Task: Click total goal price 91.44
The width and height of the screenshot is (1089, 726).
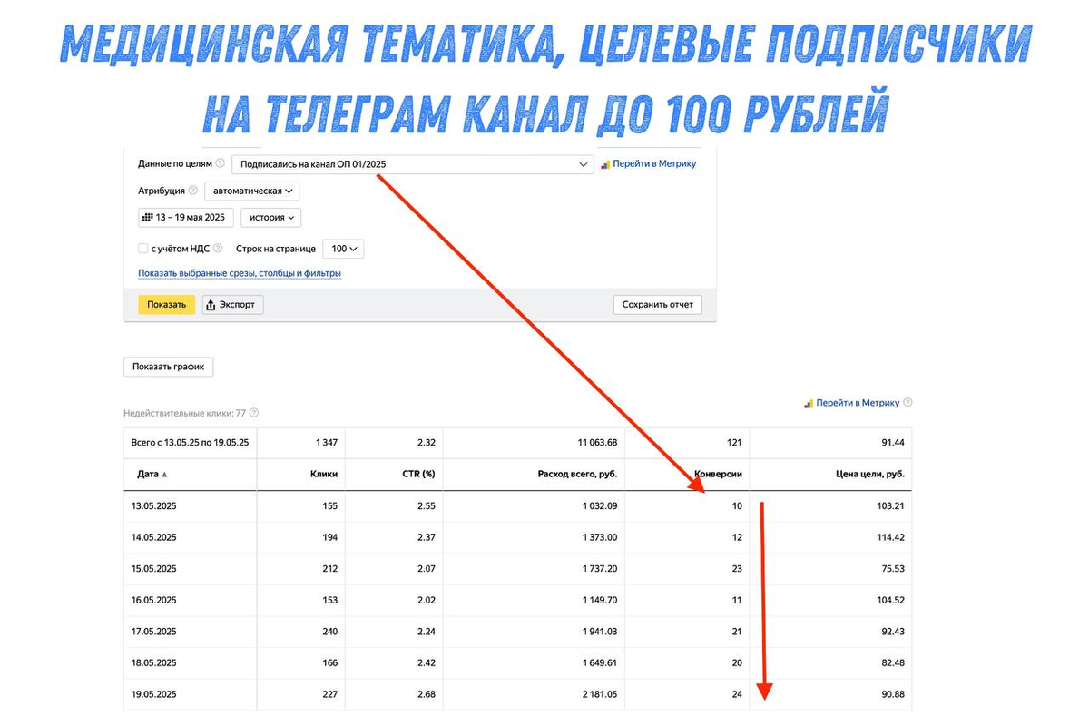Action: [892, 443]
